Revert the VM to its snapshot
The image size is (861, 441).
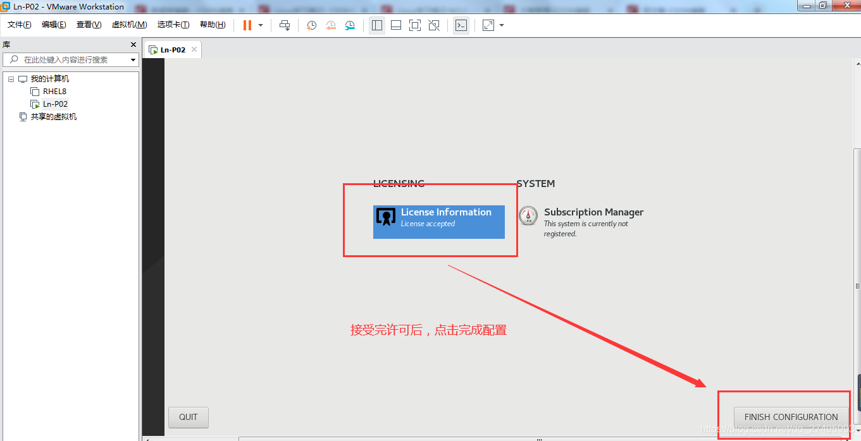pyautogui.click(x=331, y=25)
